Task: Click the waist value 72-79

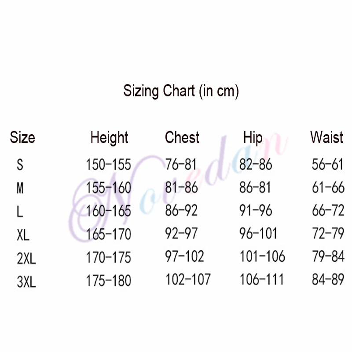Action: 328,234
